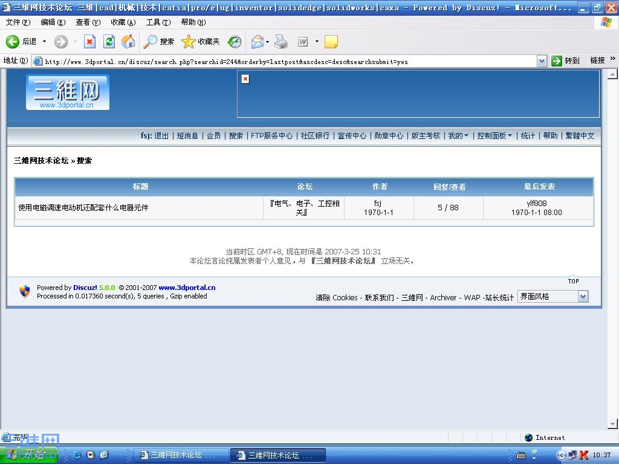Screen dimensions: 619x464
Task: Open the 统计 statistics link
Action: (528, 136)
